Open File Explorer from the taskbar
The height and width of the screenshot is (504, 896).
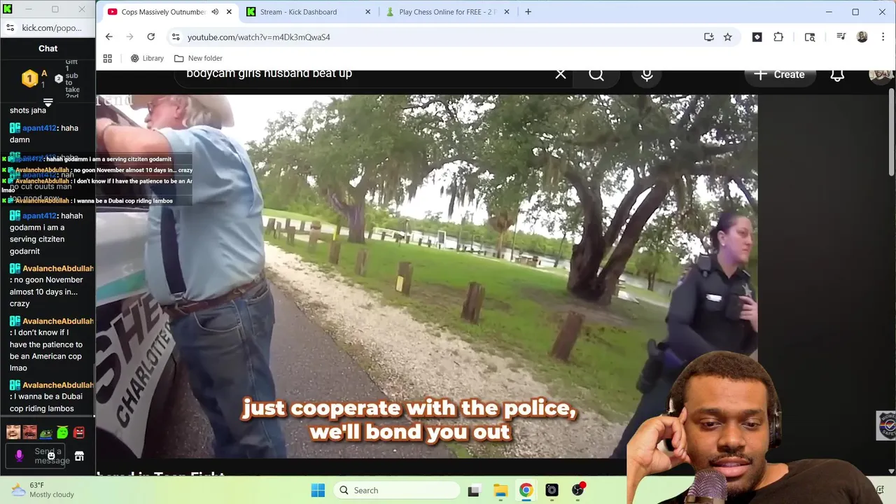[500, 490]
